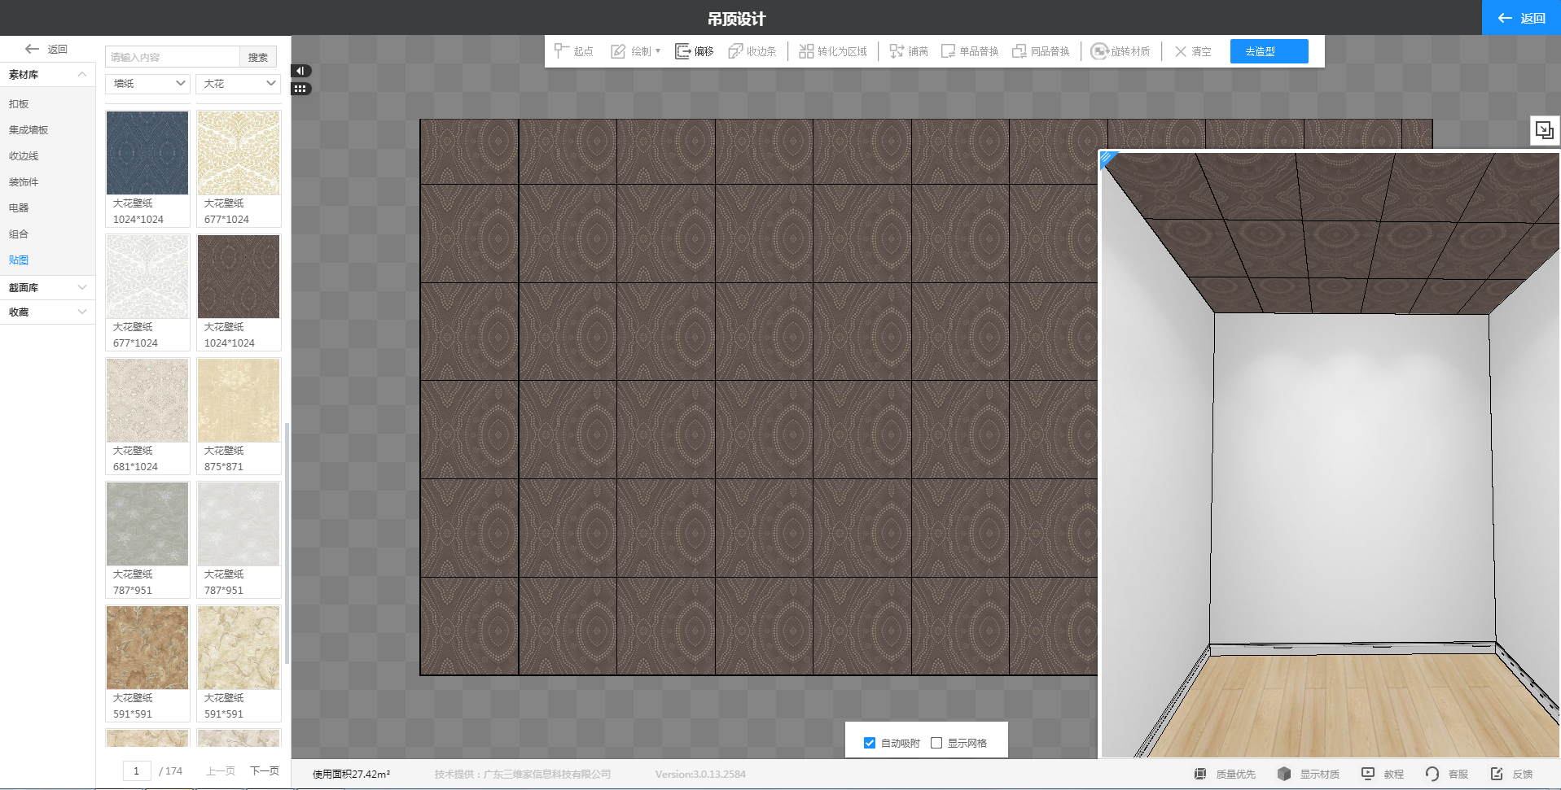Choose the grey-green 大花壁纸 787*951 thumbnail

coord(147,524)
